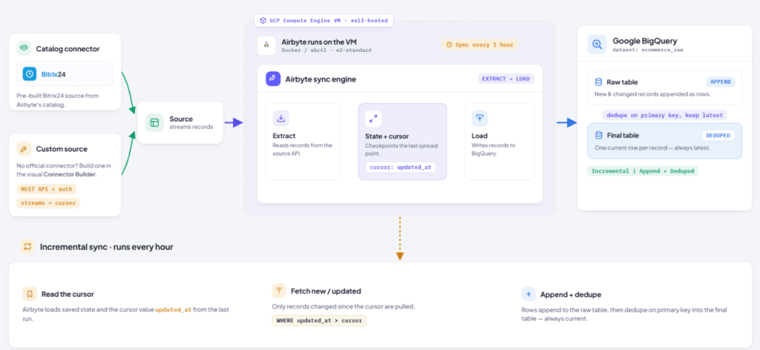Click the Read the cursor bookmark icon
The width and height of the screenshot is (760, 350).
click(x=30, y=294)
